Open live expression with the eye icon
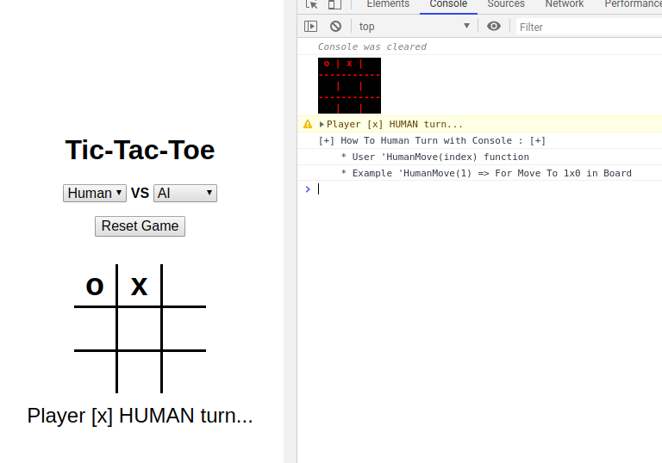This screenshot has height=463, width=662. pyautogui.click(x=494, y=26)
